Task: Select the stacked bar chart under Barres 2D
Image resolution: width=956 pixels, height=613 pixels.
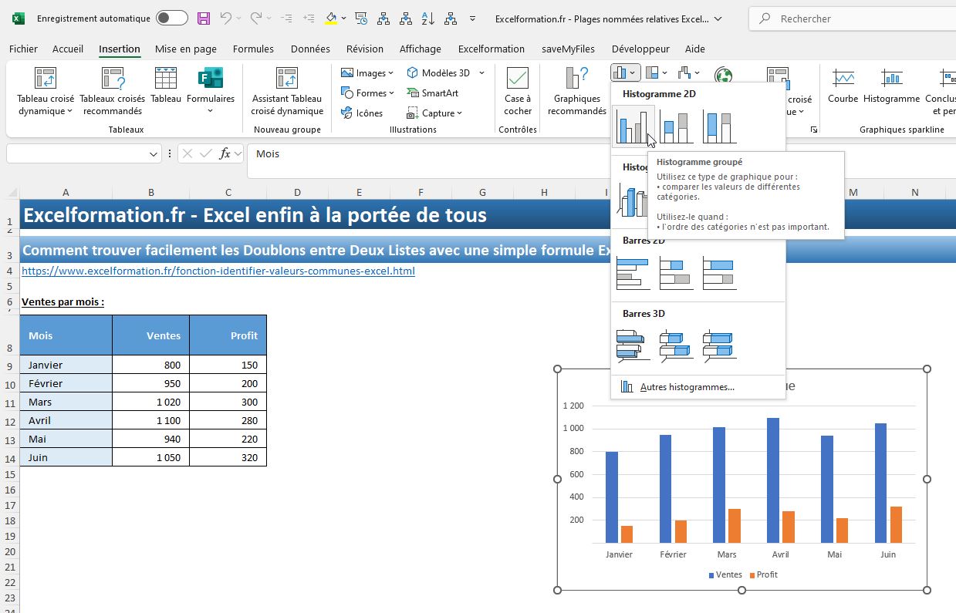Action: coord(677,274)
